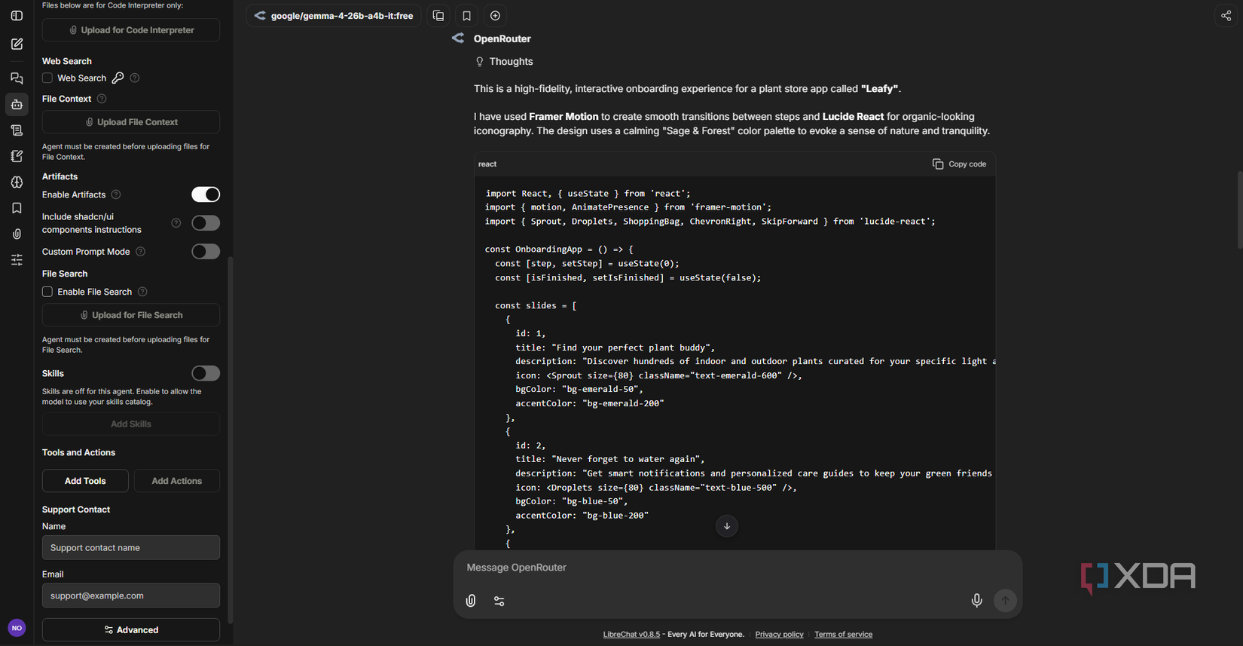Bookmark the conversation from the header
This screenshot has height=646, width=1243.
(466, 16)
